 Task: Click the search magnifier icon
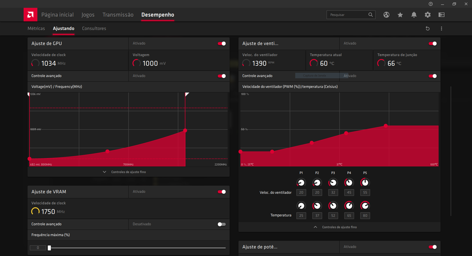click(x=371, y=15)
